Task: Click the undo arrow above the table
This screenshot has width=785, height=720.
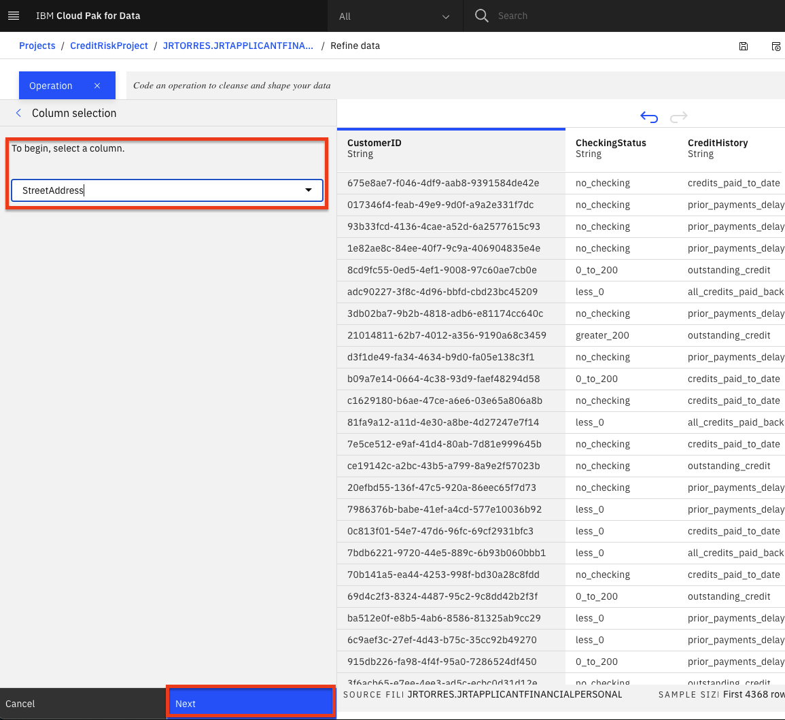Action: click(x=649, y=117)
